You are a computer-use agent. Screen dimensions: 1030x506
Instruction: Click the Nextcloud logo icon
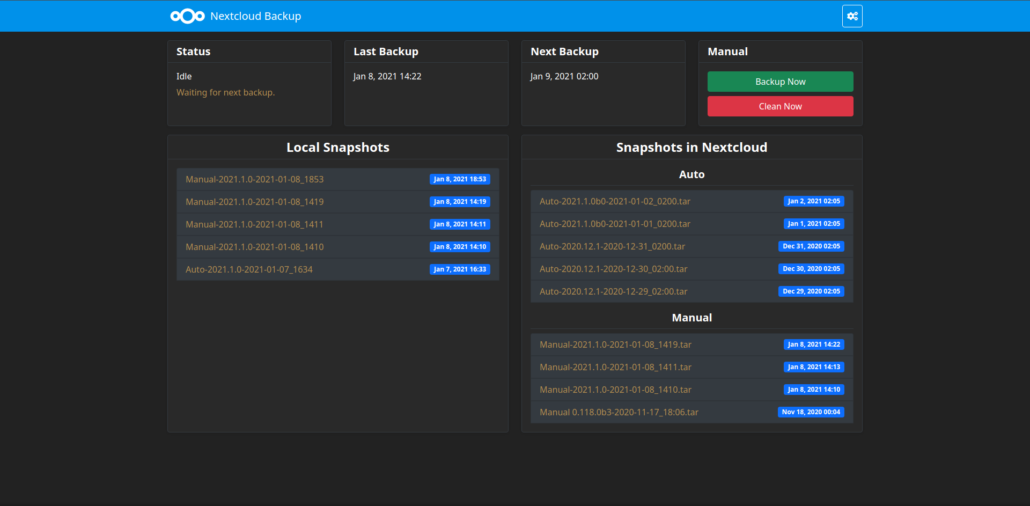[187, 16]
